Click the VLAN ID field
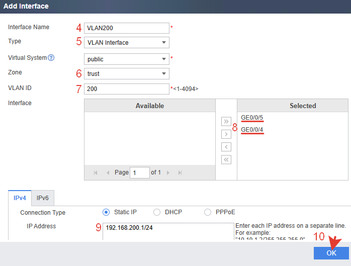Viewport: 351px width, 266px height. tap(127, 89)
